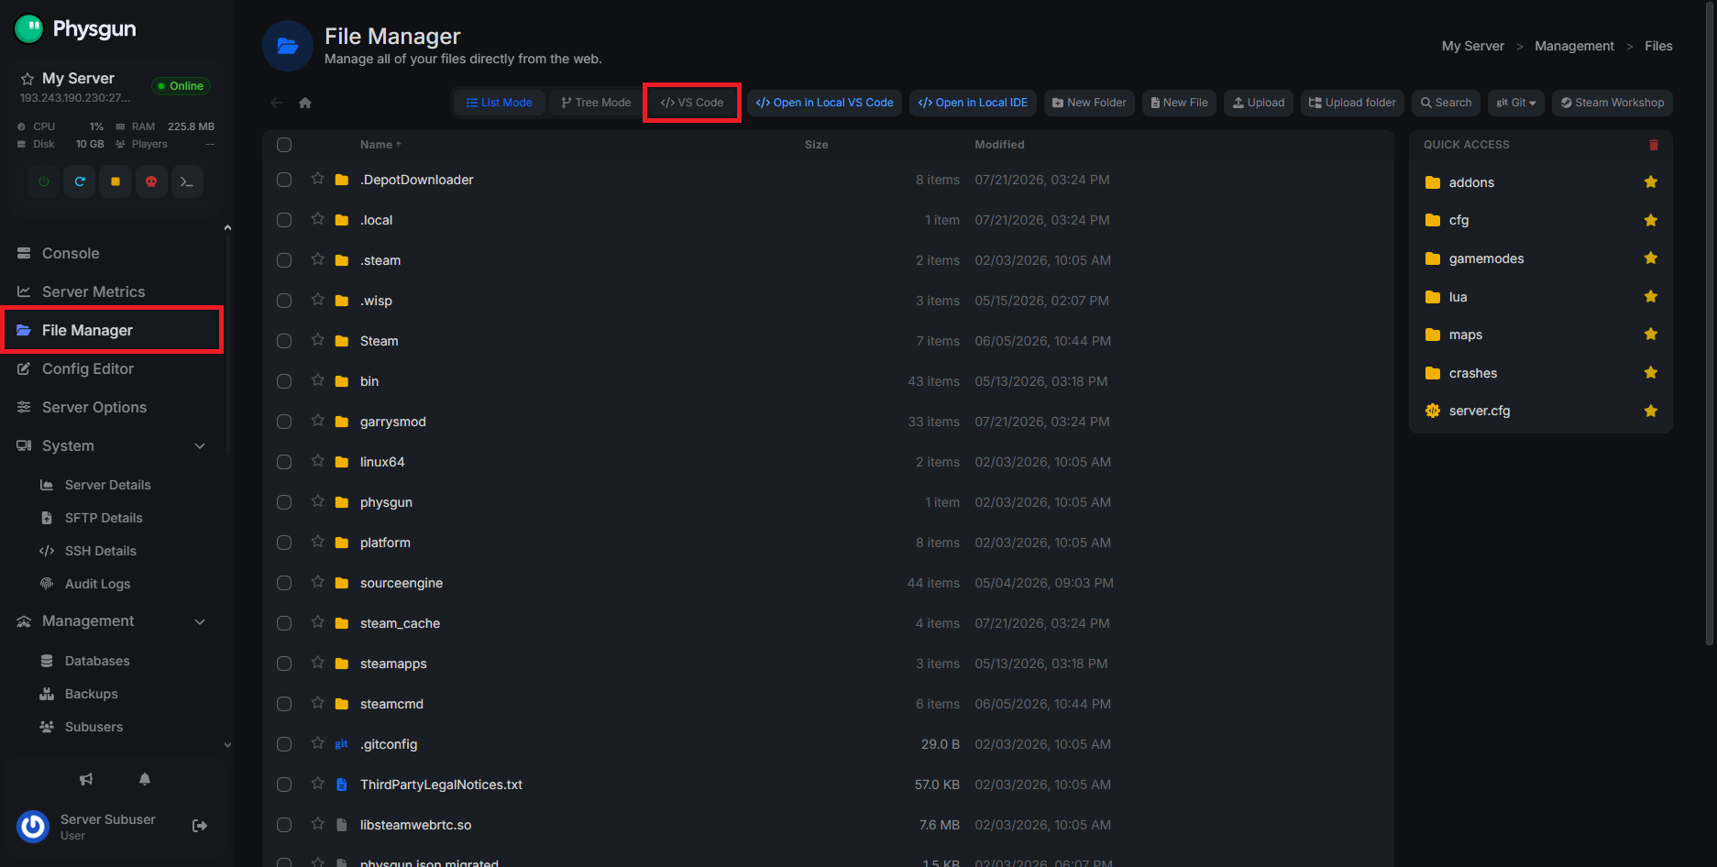Open announcements megaphone icon
The width and height of the screenshot is (1717, 867).
86,779
